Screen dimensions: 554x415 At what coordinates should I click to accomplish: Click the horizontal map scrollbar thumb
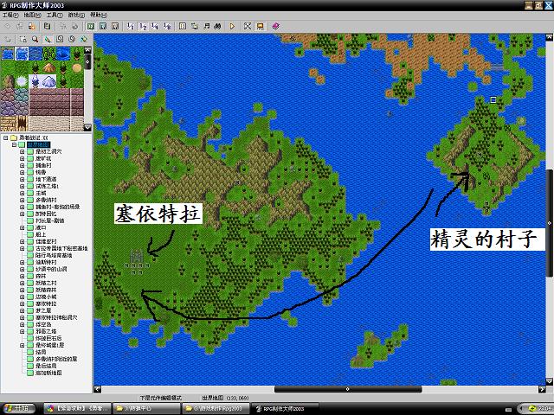click(348, 389)
